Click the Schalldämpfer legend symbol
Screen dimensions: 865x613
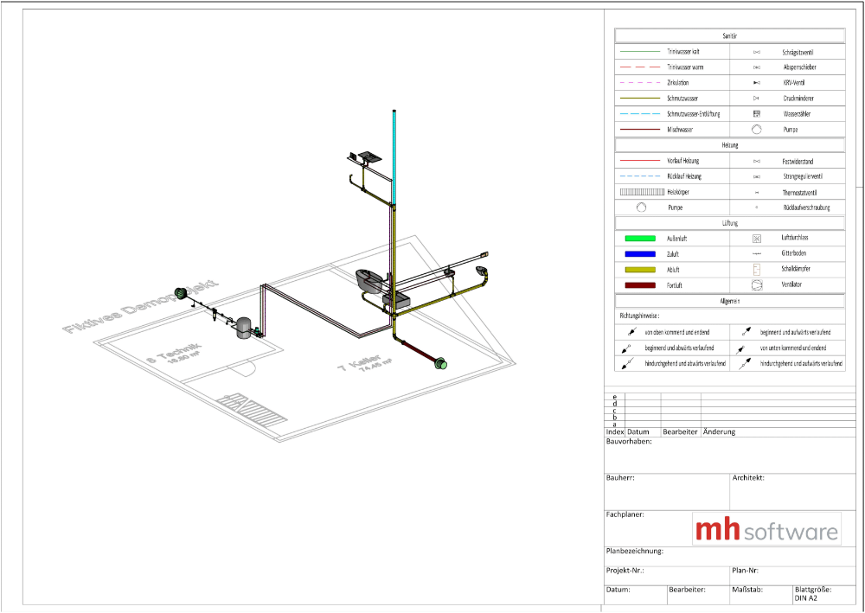pyautogui.click(x=756, y=269)
